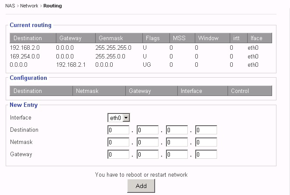
Task: Click the Add button
Action: (x=141, y=186)
